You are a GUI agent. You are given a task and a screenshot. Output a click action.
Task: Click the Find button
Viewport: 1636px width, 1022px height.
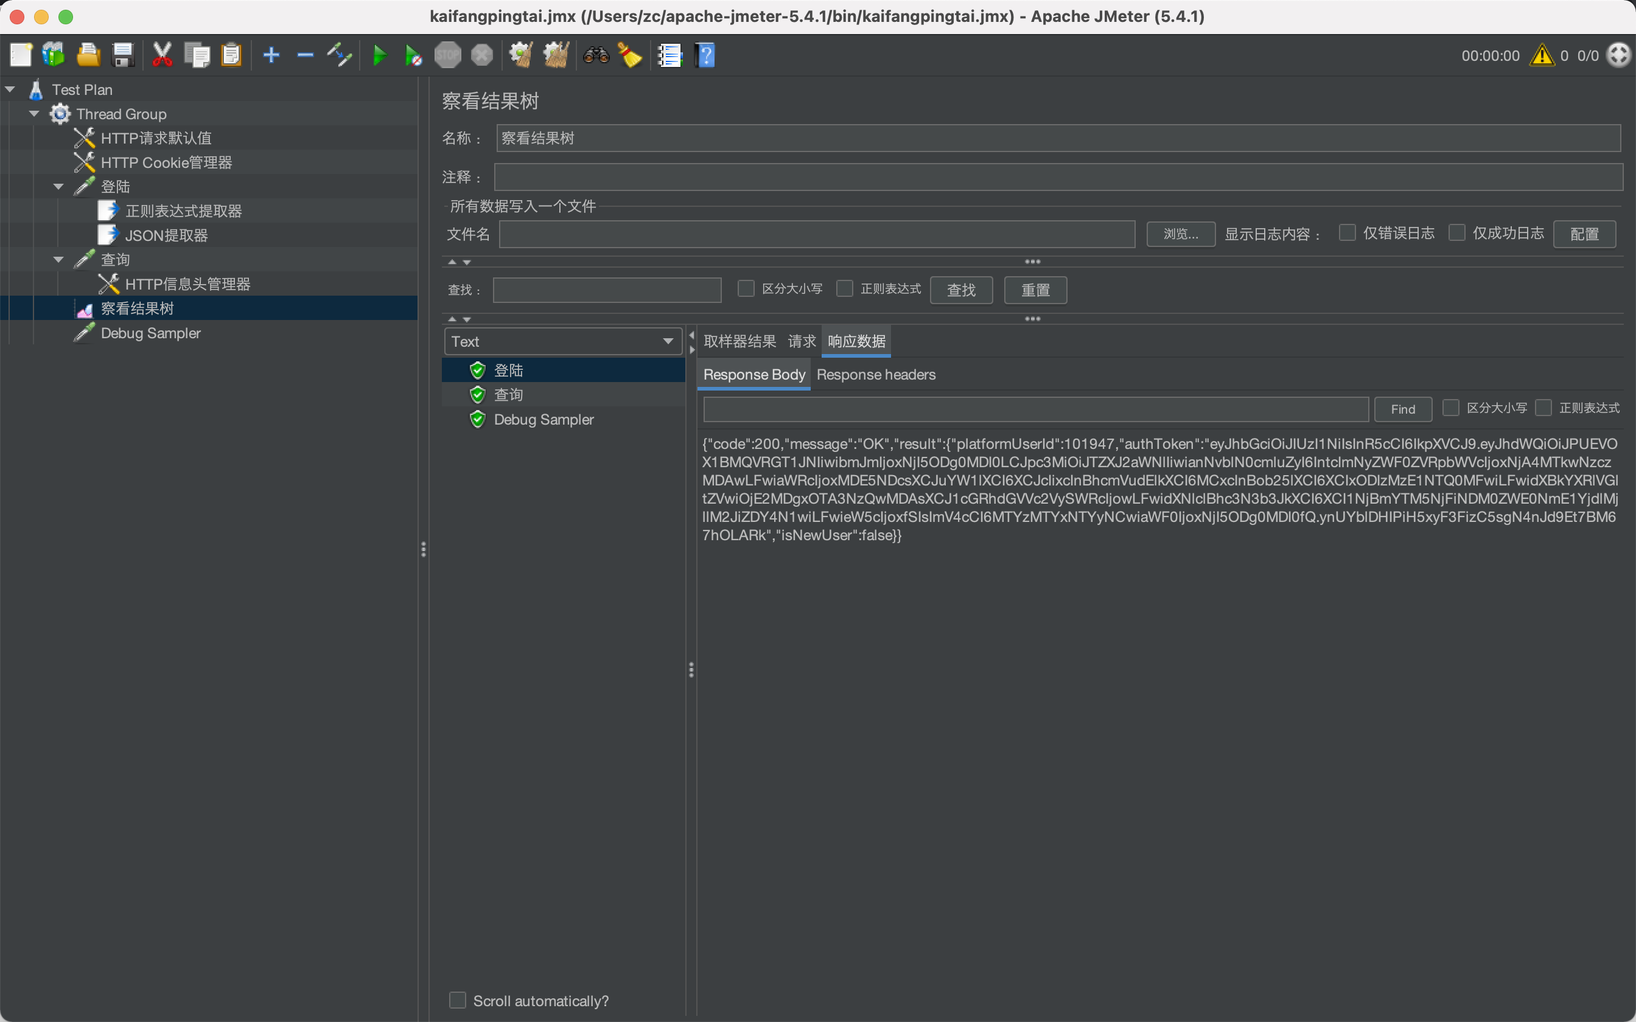pyautogui.click(x=1404, y=409)
